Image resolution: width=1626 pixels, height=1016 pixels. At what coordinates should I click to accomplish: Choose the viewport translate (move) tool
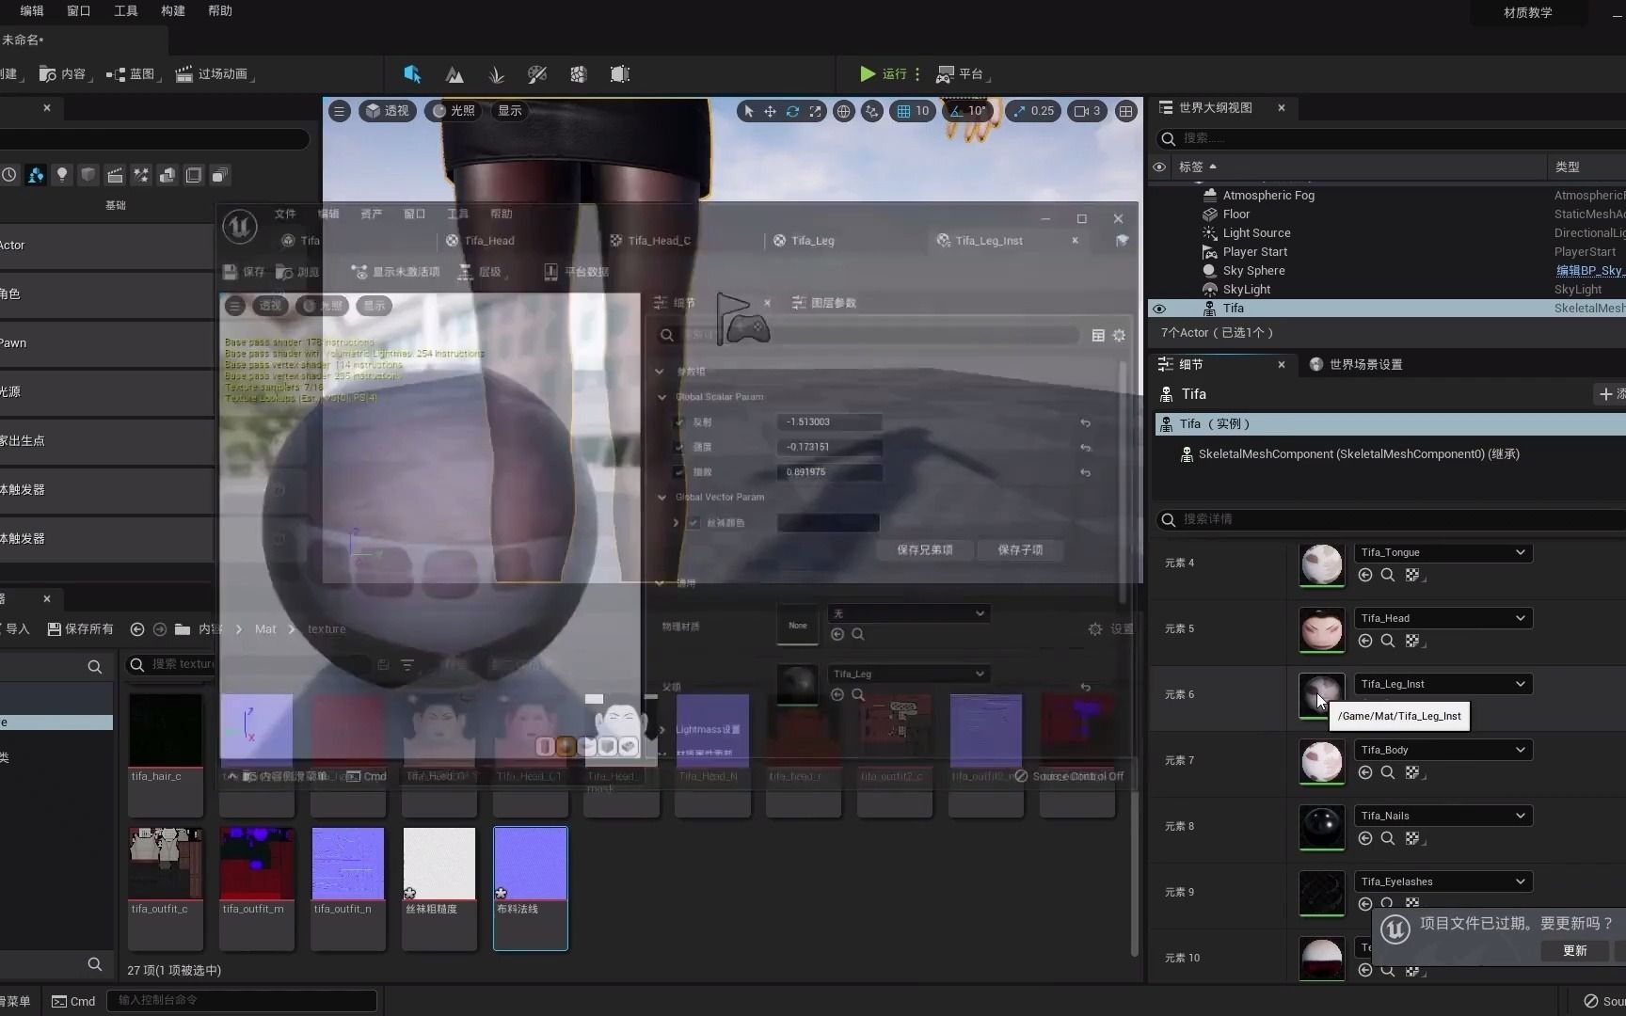point(770,111)
